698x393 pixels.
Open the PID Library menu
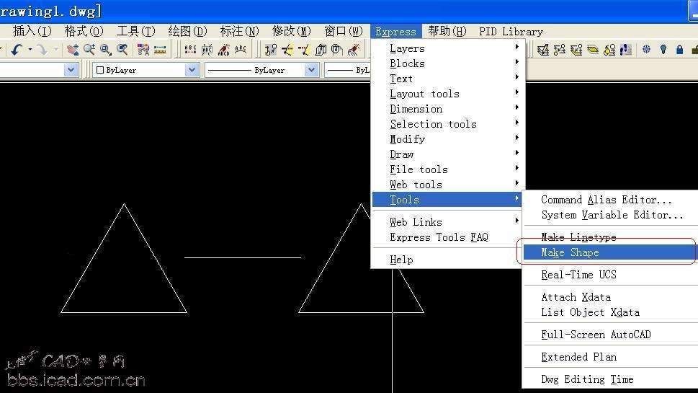[x=511, y=31]
